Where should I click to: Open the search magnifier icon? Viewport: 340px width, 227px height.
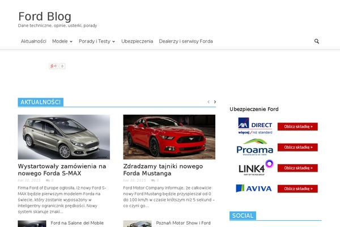point(317,41)
